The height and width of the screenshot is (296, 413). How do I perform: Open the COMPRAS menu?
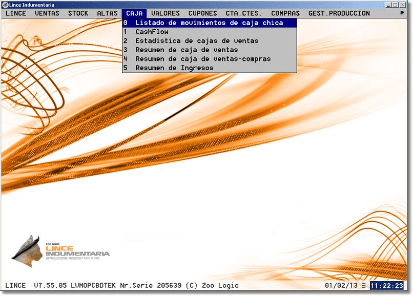pyautogui.click(x=285, y=13)
